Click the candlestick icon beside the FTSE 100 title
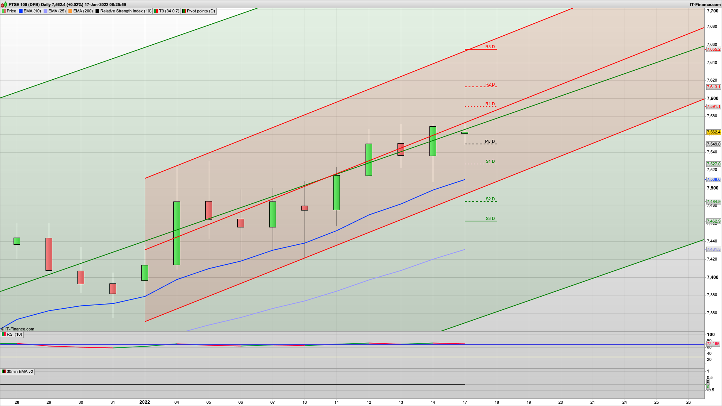The height and width of the screenshot is (406, 722). 4,5
